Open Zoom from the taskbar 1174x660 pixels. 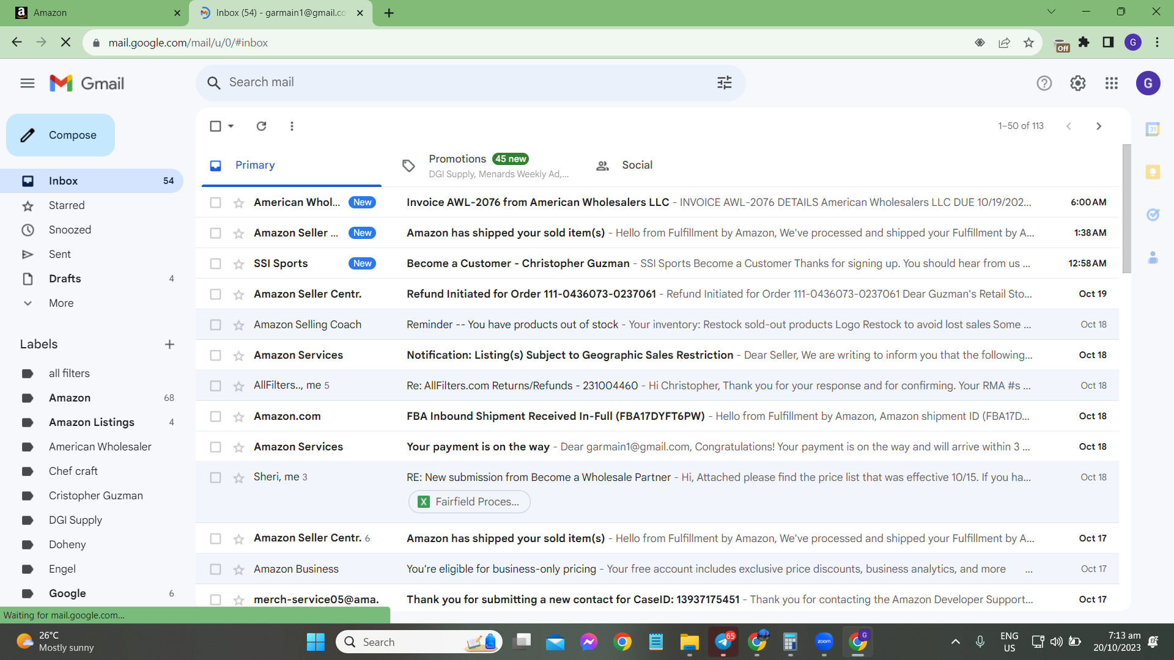(824, 642)
